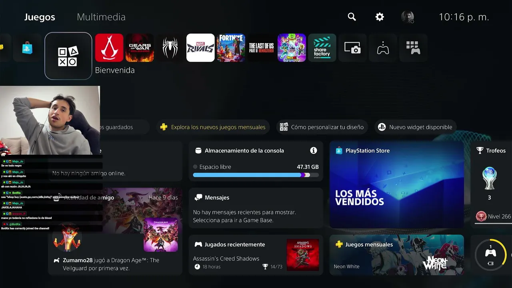Open the PlayStation Store bag icon
Image resolution: width=512 pixels, height=288 pixels.
[x=28, y=48]
